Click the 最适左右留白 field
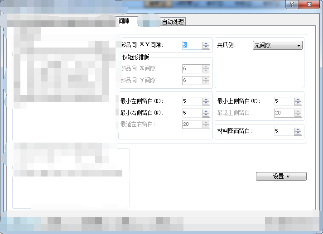Viewport: 323px width, 234px height. click(x=192, y=124)
